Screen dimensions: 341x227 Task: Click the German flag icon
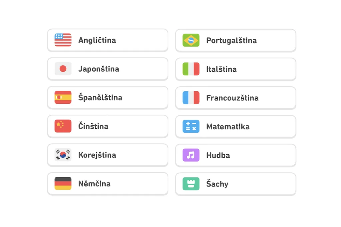(x=63, y=183)
